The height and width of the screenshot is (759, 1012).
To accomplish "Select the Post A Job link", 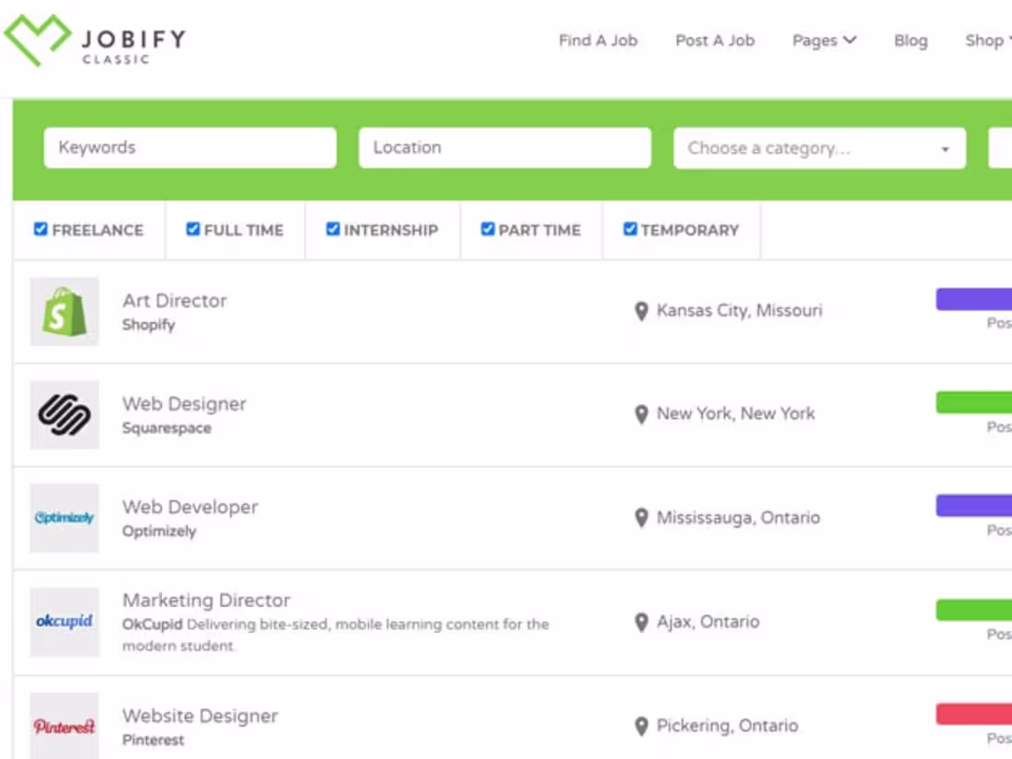I will click(x=715, y=40).
